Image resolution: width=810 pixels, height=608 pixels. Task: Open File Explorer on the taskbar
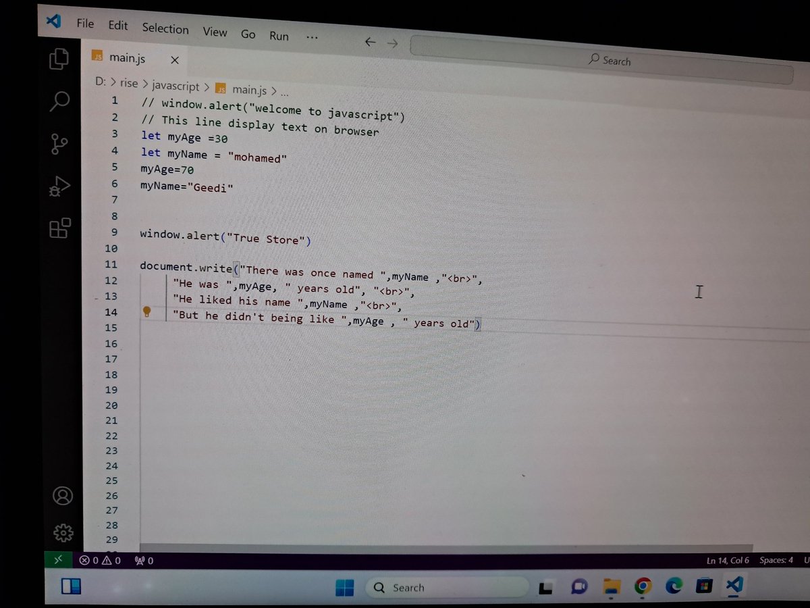(612, 586)
